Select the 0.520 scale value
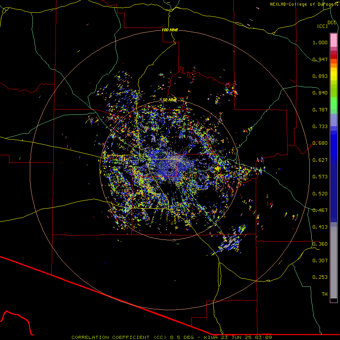 click(320, 194)
